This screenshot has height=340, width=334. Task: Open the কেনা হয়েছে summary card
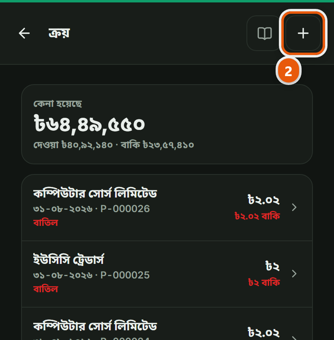(167, 124)
